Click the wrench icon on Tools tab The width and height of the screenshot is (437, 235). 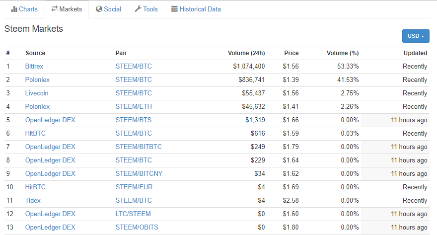[x=138, y=9]
